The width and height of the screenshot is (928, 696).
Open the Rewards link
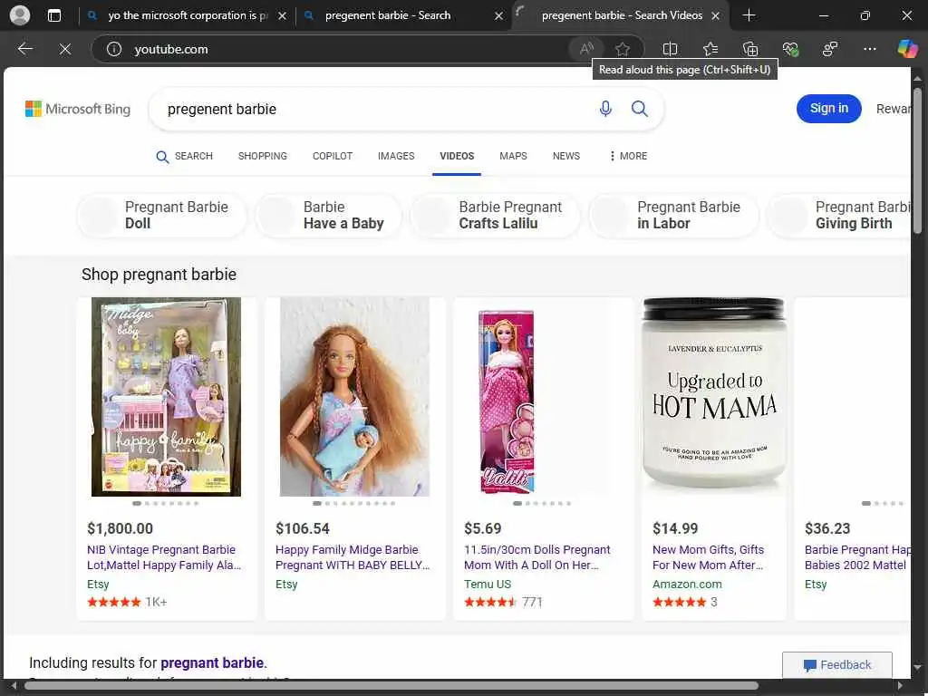(x=893, y=109)
